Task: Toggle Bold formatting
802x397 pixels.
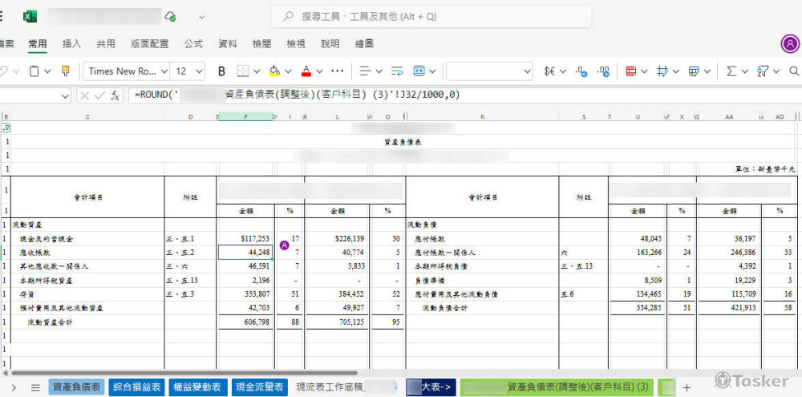Action: click(x=221, y=71)
